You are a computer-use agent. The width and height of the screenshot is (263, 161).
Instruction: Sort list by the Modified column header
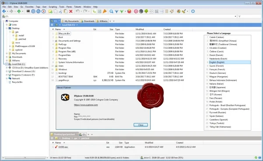click(x=139, y=29)
